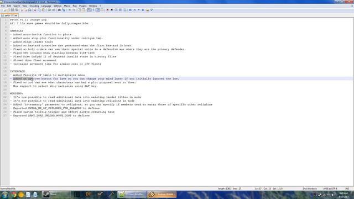Toggle synchronized horizontal scrolling
Viewport: 354px width, 199px height.
coord(84,10)
